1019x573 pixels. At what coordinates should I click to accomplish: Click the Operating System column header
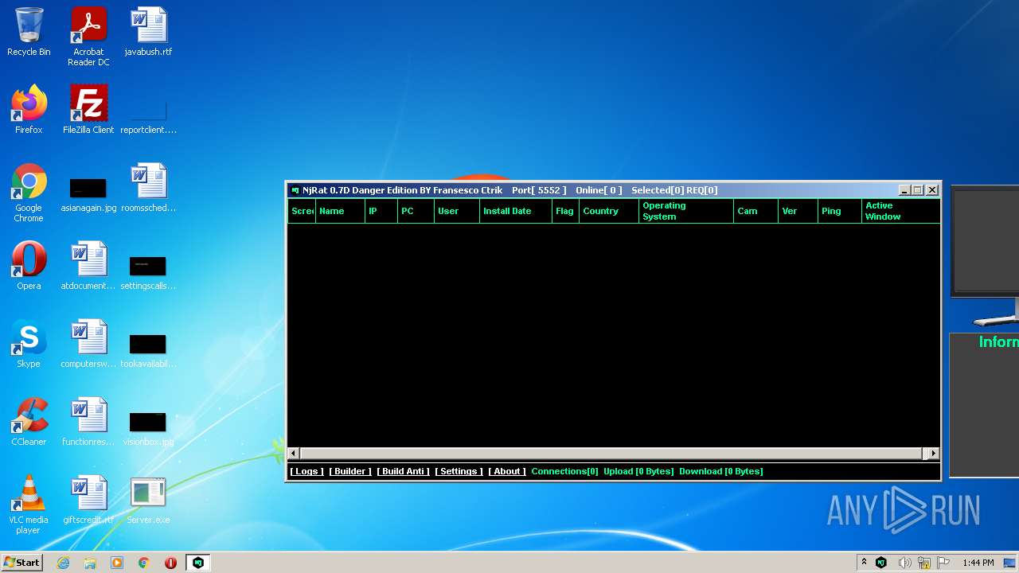coord(686,211)
